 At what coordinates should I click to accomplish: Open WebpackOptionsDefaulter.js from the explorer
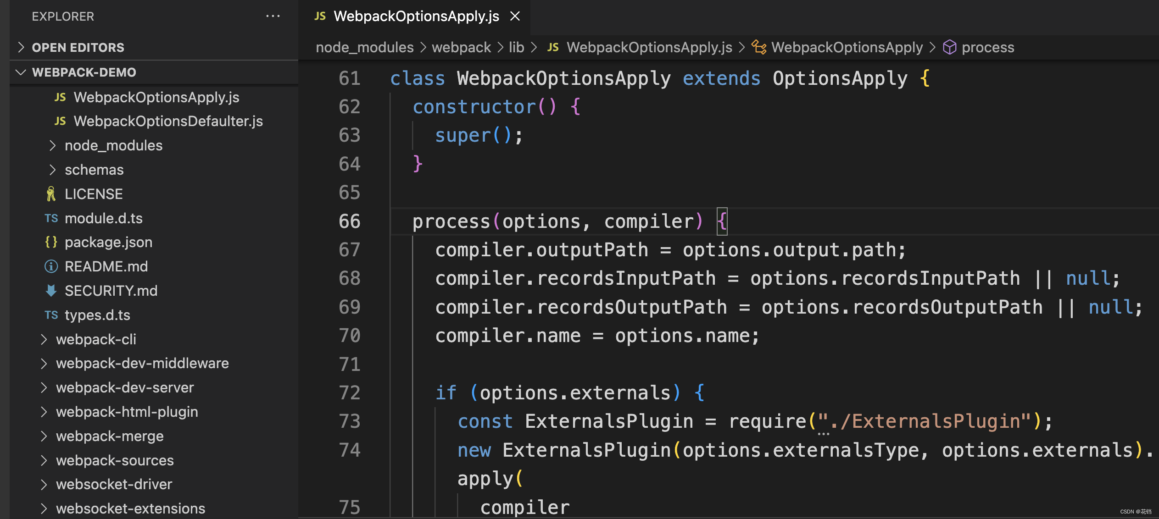pyautogui.click(x=168, y=121)
